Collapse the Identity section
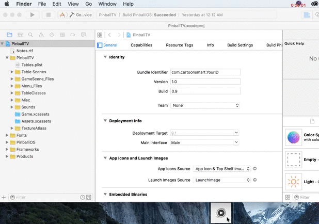 click(x=105, y=57)
